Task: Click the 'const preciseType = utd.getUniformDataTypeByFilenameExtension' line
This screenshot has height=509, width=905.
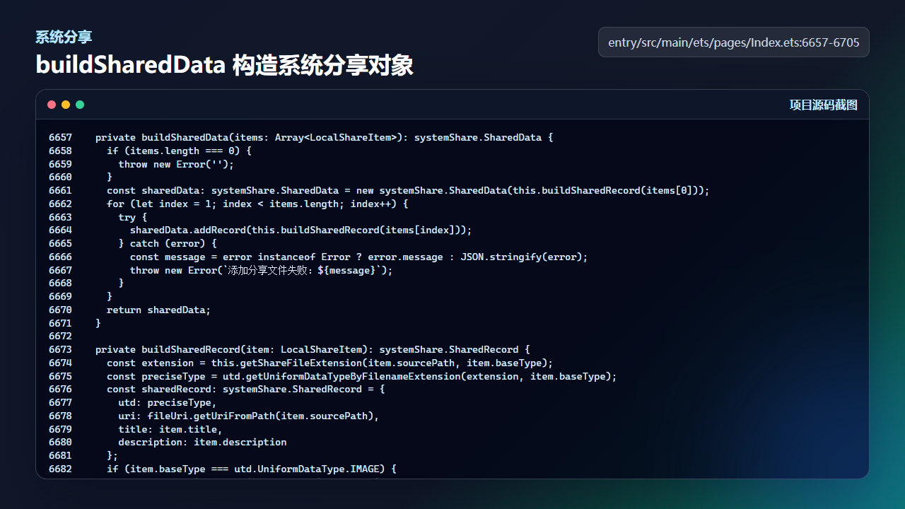Action: pyautogui.click(x=361, y=376)
